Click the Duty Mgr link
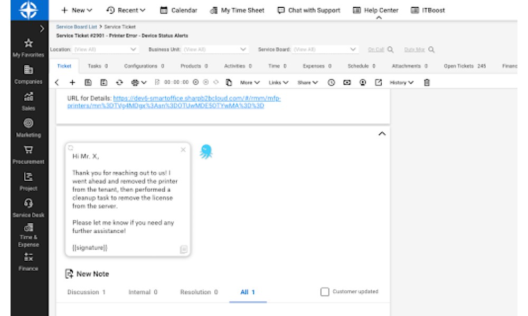The height and width of the screenshot is (316, 528). pyautogui.click(x=414, y=50)
